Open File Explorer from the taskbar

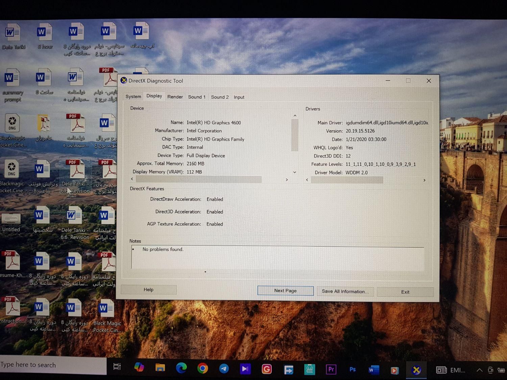click(x=160, y=368)
